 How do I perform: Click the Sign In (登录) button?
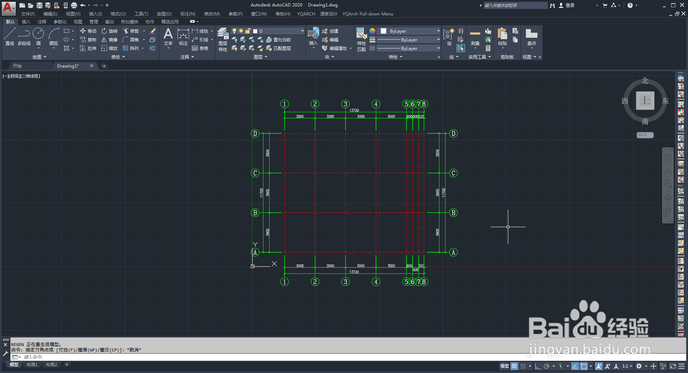[x=567, y=5]
